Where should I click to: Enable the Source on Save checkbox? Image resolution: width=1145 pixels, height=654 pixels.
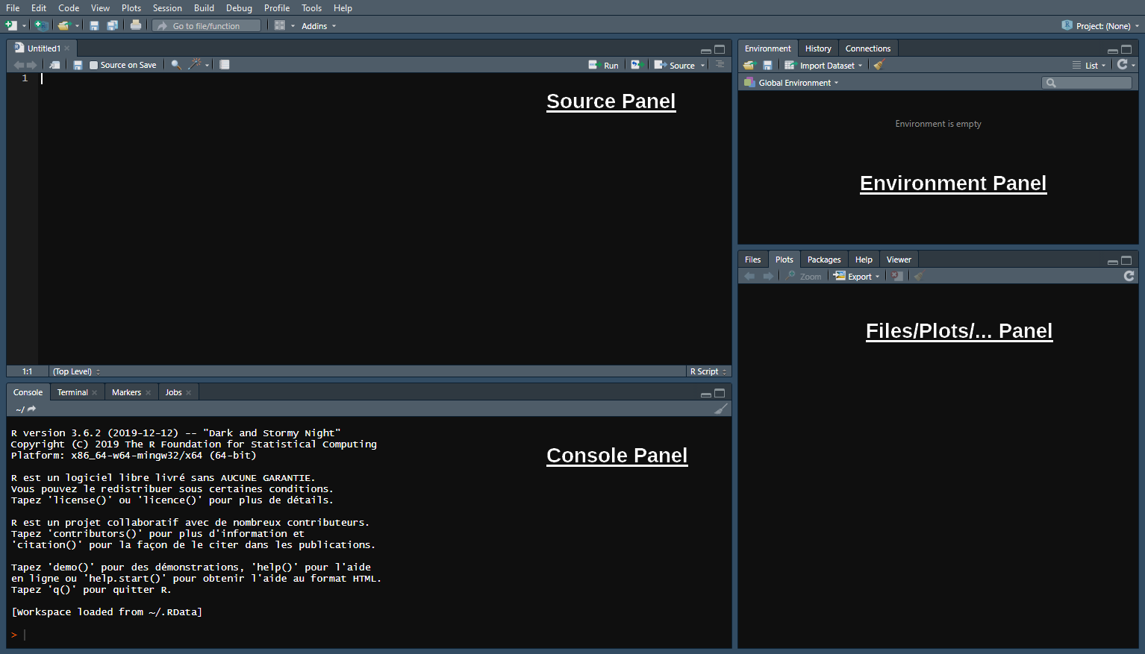(x=94, y=65)
